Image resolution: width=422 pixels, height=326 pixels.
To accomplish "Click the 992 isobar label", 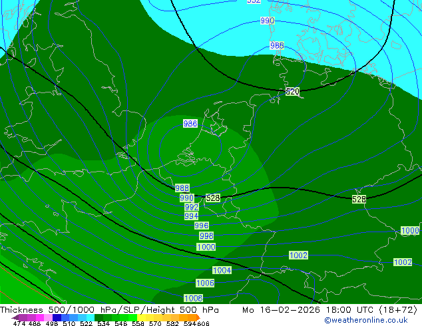I will (x=192, y=207).
